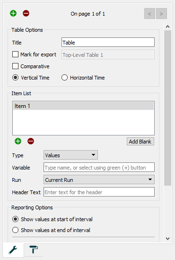Add a new table with top green plus
The image size is (175, 260).
point(13,13)
